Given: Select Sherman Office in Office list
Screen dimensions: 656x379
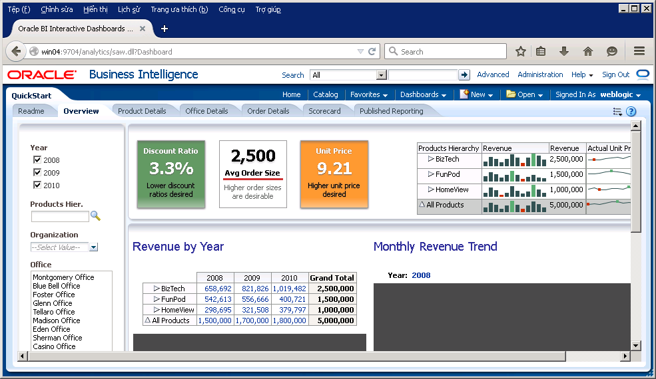Looking at the screenshot, I should click(x=57, y=338).
